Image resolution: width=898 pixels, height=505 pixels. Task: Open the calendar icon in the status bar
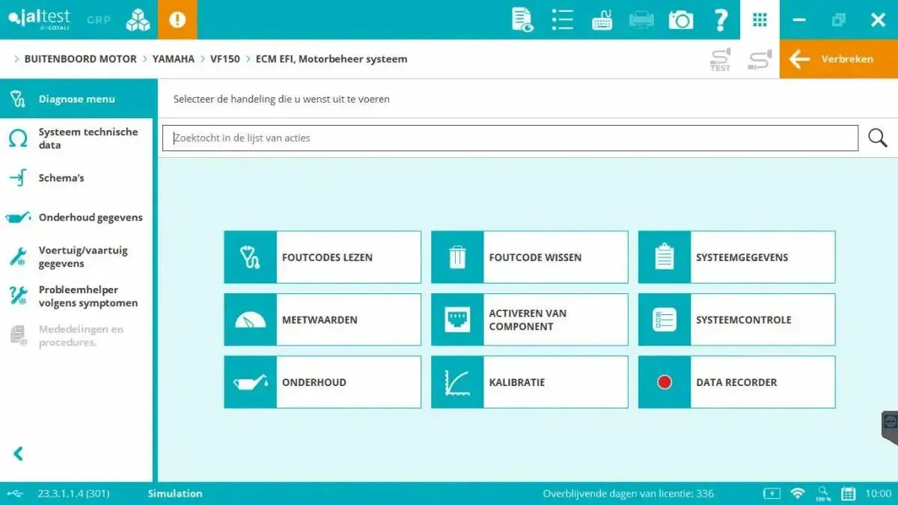(x=848, y=494)
